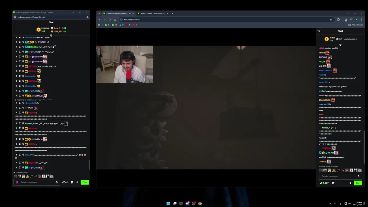This screenshot has width=368, height=207.
Task: Open Discord from the taskbar
Action: click(x=187, y=204)
